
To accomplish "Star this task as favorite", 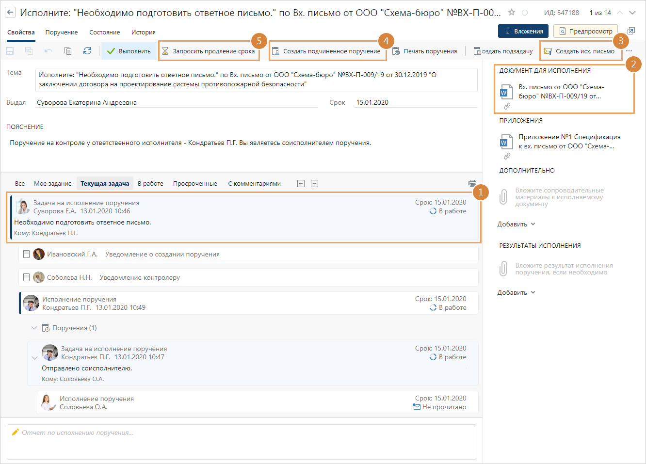I will pyautogui.click(x=511, y=13).
